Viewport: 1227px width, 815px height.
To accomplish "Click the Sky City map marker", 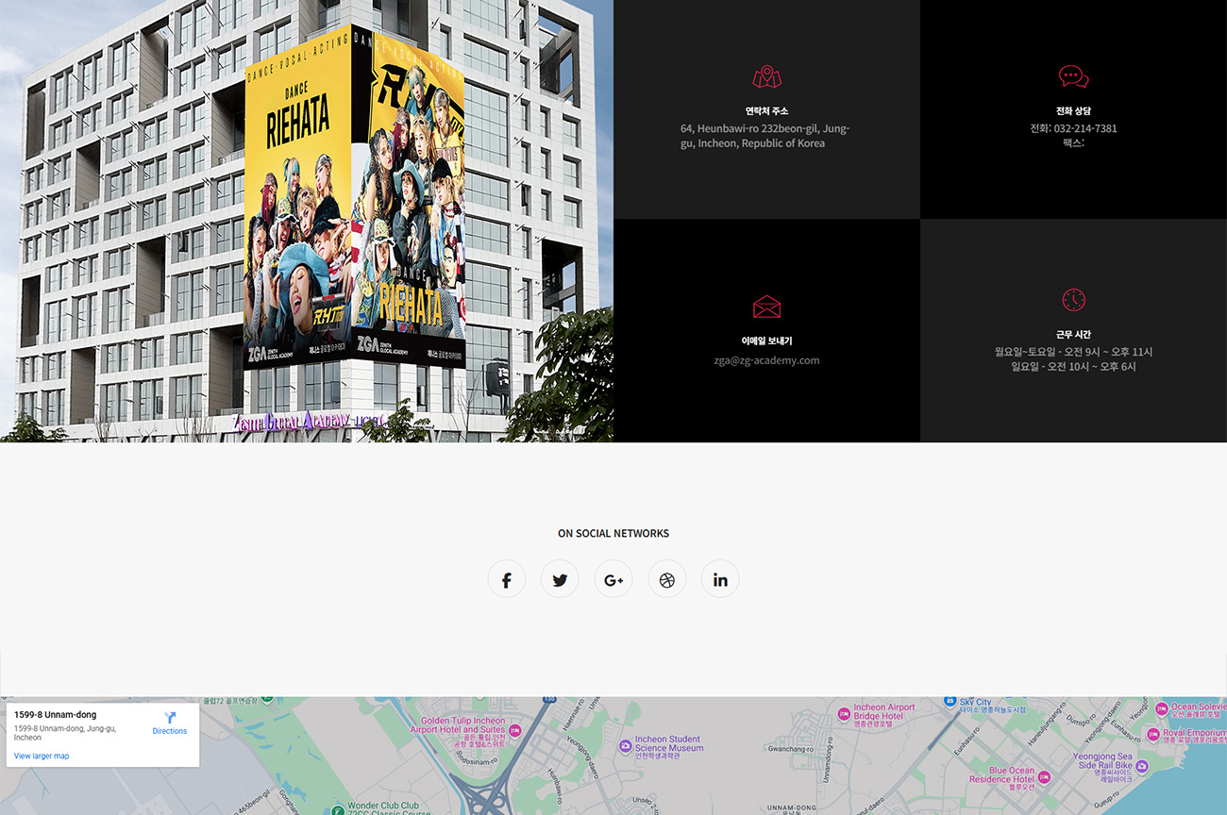I will [x=950, y=702].
